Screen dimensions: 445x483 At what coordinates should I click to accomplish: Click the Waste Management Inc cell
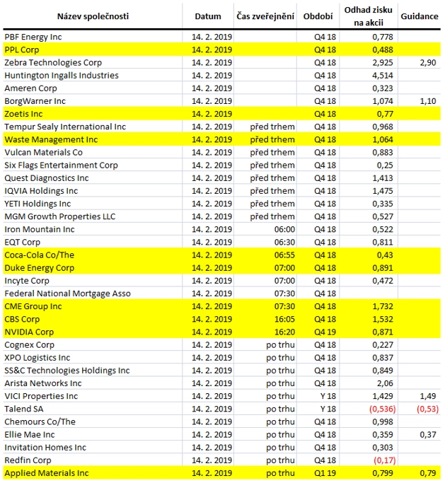(x=51, y=139)
